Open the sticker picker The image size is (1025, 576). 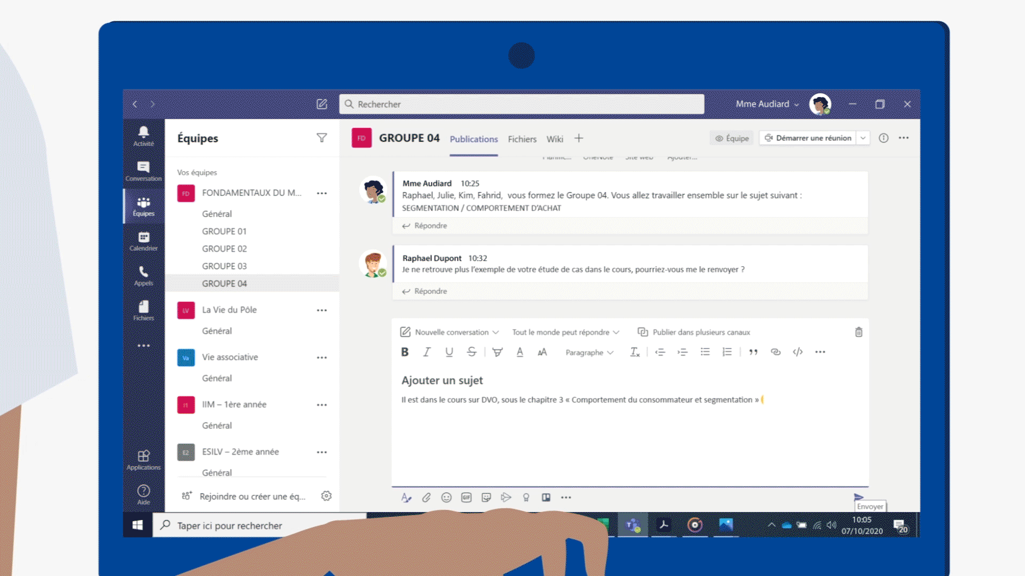click(x=486, y=498)
